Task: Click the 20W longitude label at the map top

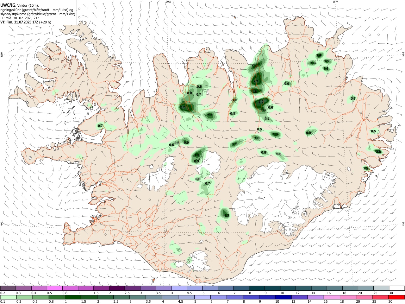Action: pos(168,2)
